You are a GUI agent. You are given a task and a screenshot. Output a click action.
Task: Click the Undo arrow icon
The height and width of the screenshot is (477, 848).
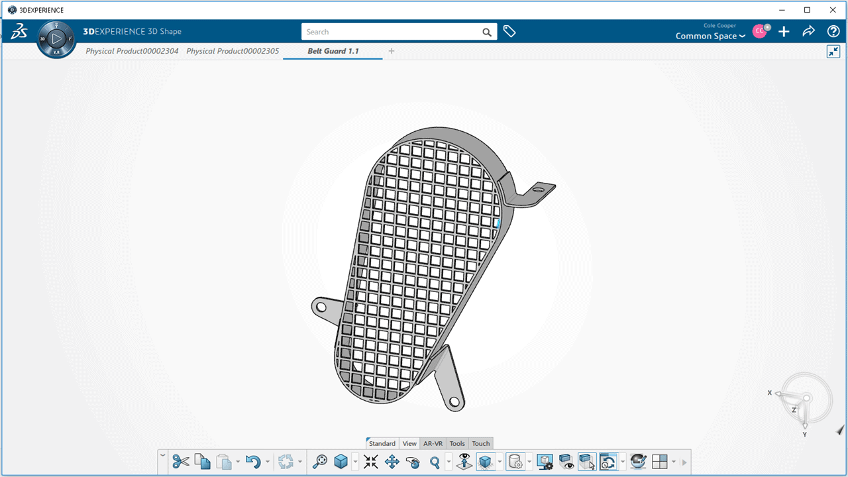pyautogui.click(x=252, y=462)
